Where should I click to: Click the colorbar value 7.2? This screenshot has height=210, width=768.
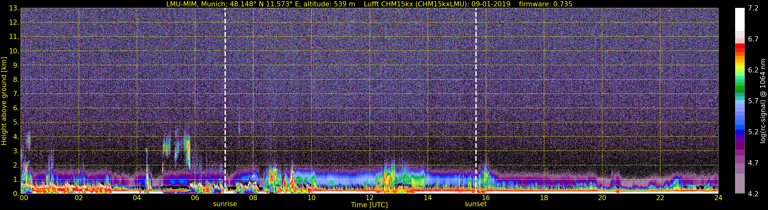click(753, 8)
